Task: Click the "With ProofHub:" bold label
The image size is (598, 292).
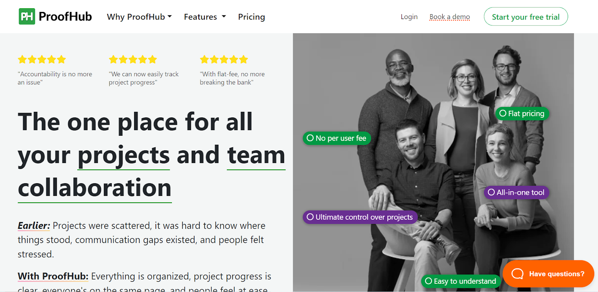Action: click(x=53, y=276)
